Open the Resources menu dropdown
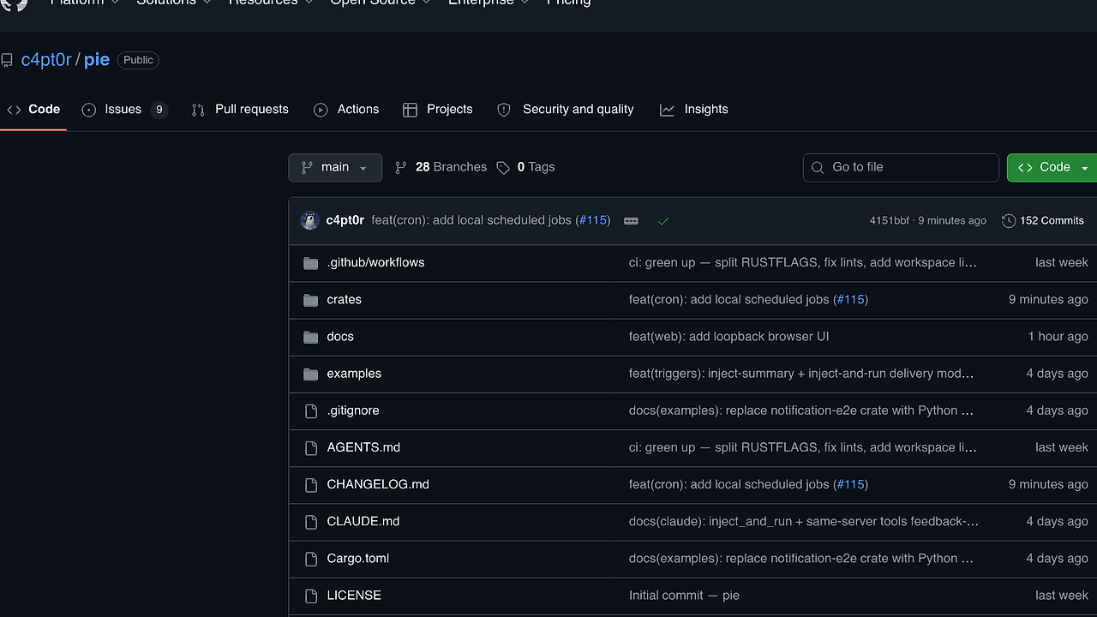The height and width of the screenshot is (617, 1097). (x=271, y=3)
